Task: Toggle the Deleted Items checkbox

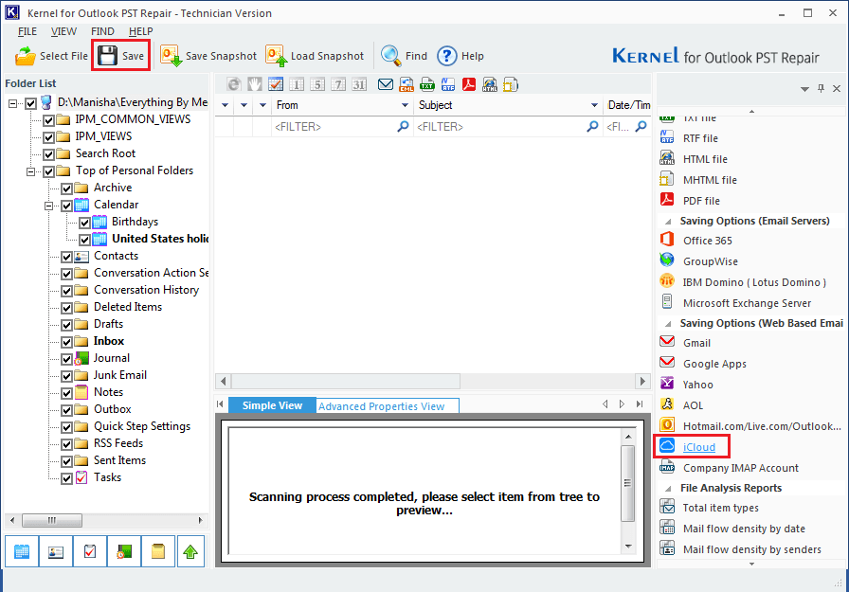Action: click(66, 308)
